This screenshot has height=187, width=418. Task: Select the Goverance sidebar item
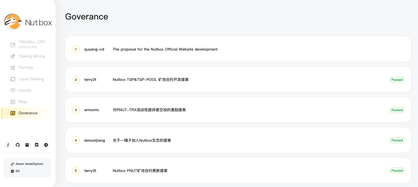28,113
